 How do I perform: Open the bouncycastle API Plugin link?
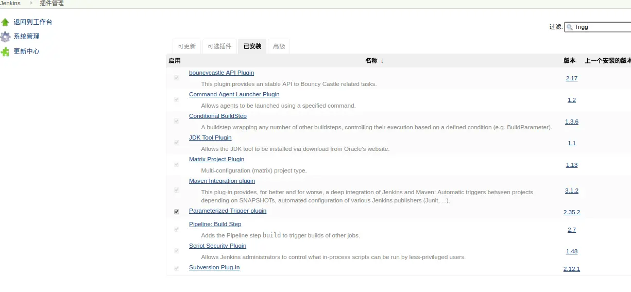pyautogui.click(x=221, y=73)
